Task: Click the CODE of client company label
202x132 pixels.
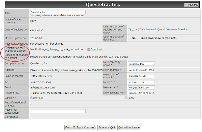Action: (13, 21)
